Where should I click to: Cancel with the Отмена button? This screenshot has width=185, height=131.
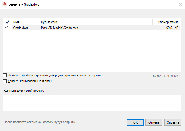coord(154,122)
